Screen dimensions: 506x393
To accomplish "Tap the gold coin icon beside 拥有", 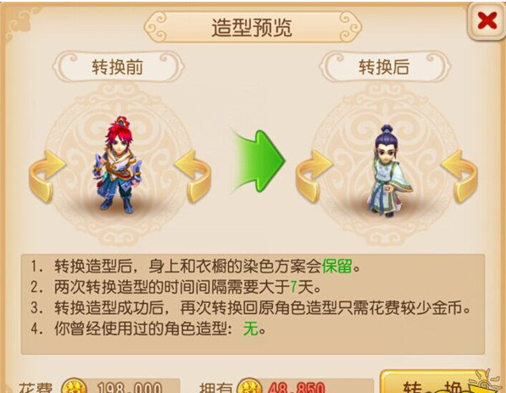I will pos(249,386).
